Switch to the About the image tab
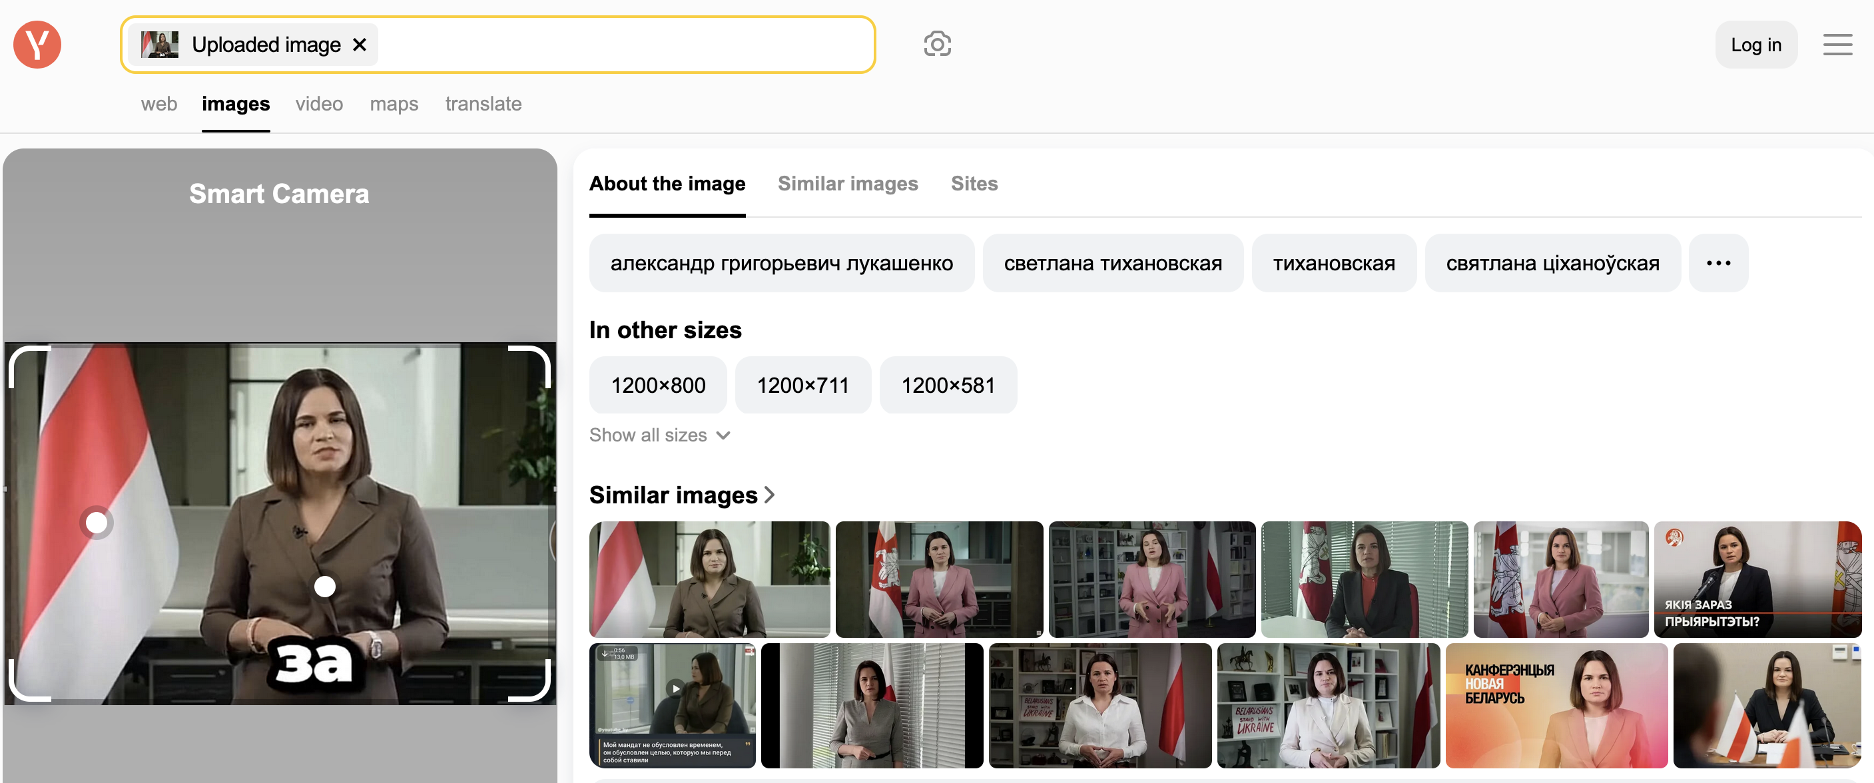Image resolution: width=1874 pixels, height=783 pixels. tap(666, 184)
